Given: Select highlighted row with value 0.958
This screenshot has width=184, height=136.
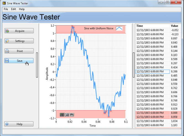Looking at the screenshot, I should click(158, 117).
